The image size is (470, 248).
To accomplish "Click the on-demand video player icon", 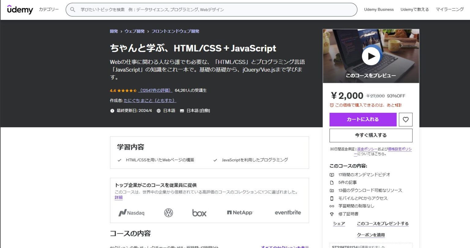I will point(332,175).
